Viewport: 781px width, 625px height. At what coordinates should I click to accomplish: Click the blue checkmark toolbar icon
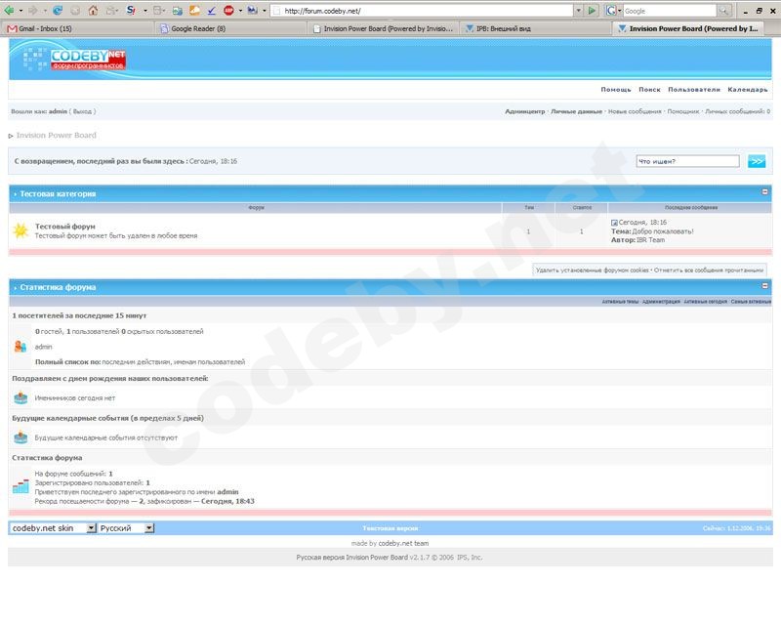click(212, 10)
